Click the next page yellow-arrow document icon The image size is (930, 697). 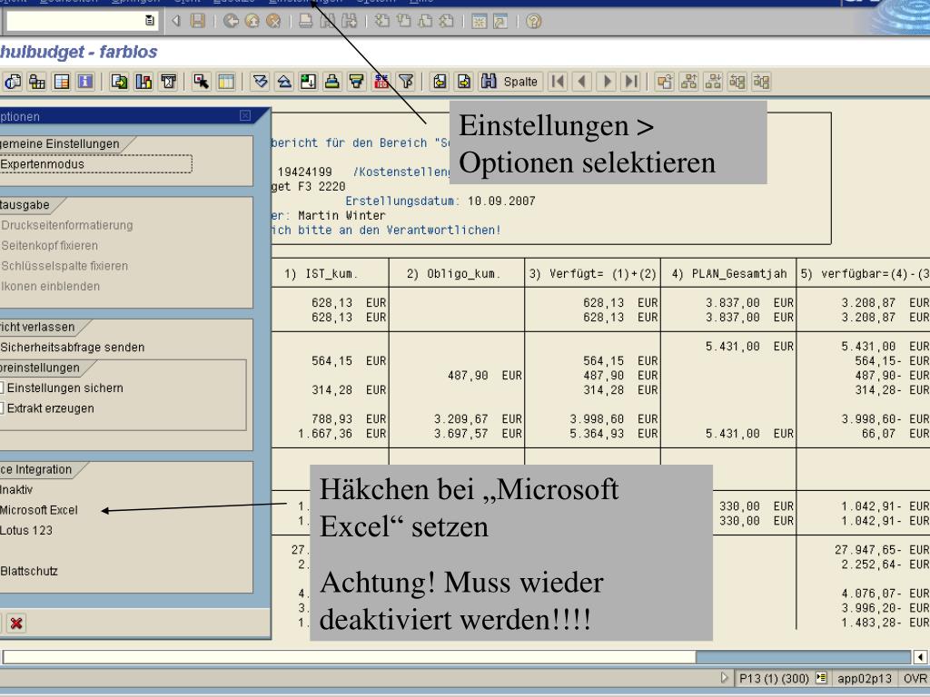tap(464, 82)
